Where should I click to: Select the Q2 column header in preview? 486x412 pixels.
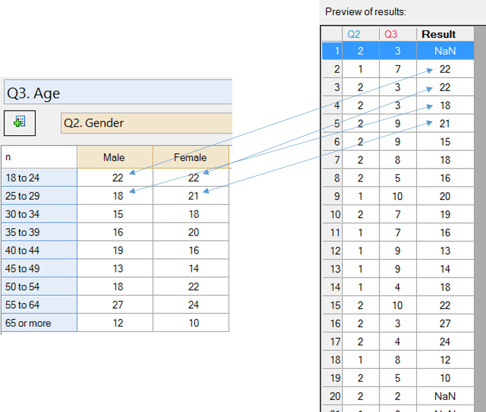coord(354,34)
